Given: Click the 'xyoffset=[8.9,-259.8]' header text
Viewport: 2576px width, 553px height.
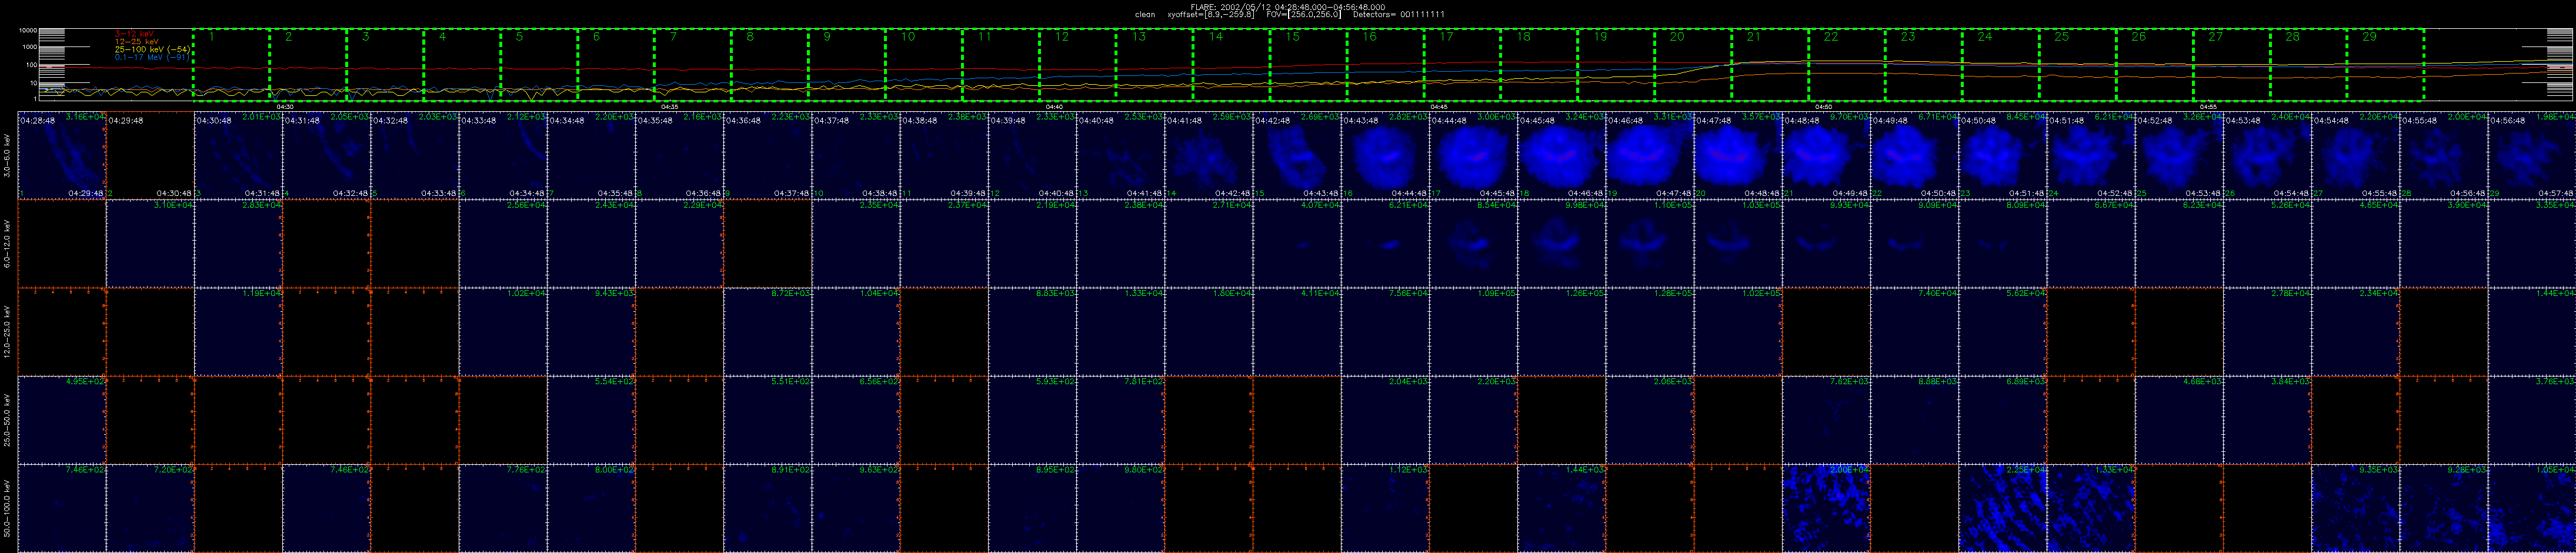Looking at the screenshot, I should 1211,15.
